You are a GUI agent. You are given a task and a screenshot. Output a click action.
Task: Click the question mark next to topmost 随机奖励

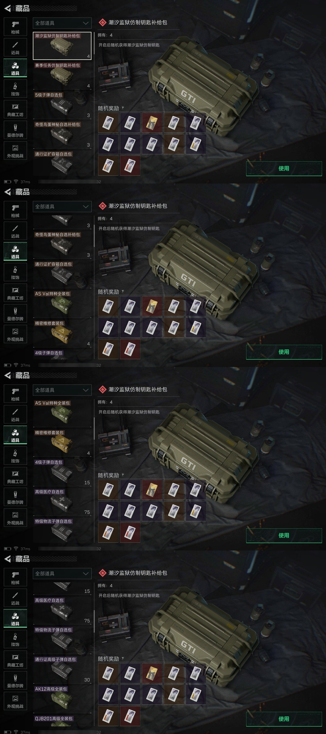click(x=123, y=108)
